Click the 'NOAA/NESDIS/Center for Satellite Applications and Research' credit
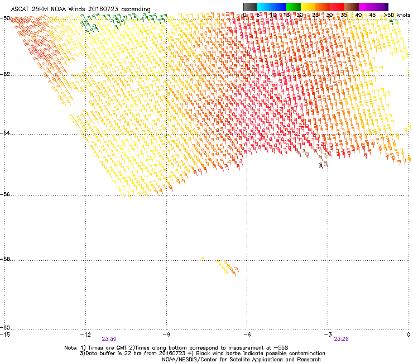 point(241,360)
